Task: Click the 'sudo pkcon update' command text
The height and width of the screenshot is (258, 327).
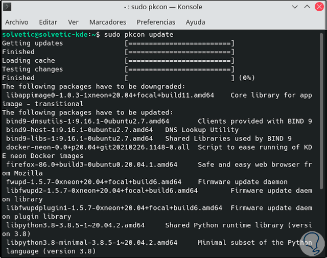Action: pos(138,35)
